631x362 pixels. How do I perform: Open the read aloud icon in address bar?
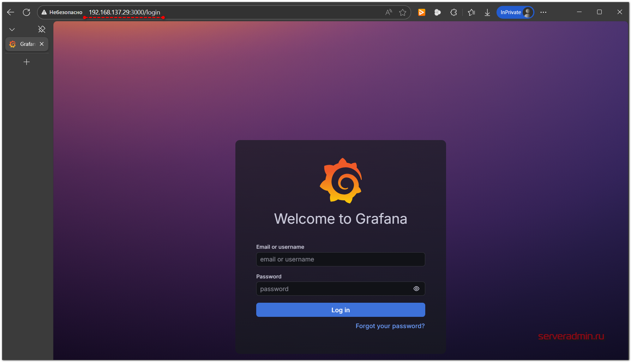389,12
